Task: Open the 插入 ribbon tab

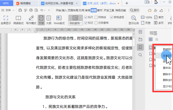Action: pos(64,10)
